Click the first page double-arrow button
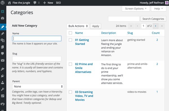This screenshot has width=169, height=111. [131, 26]
